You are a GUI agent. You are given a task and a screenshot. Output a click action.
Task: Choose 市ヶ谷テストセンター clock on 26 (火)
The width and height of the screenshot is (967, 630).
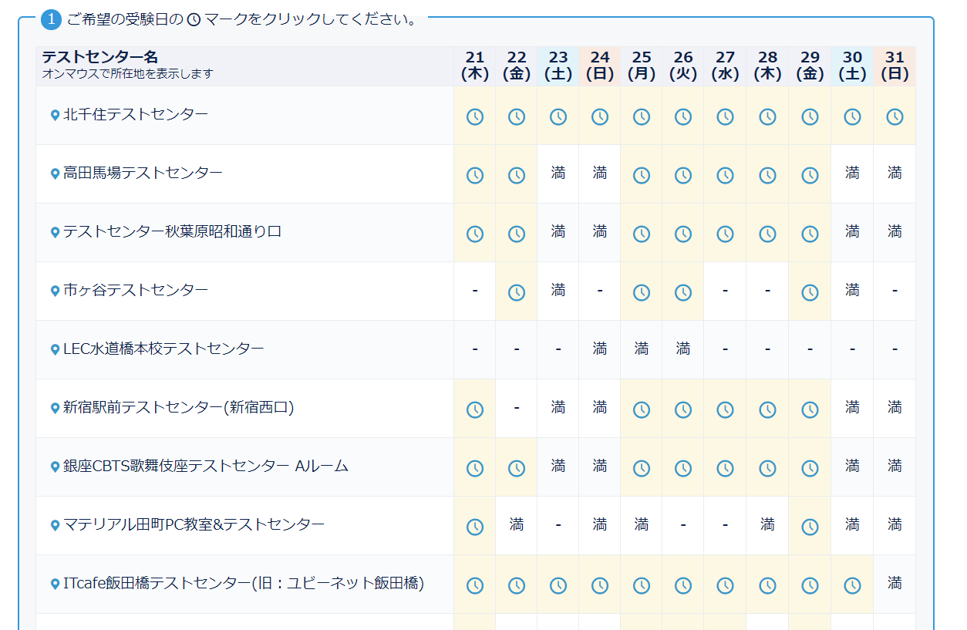[x=683, y=292]
